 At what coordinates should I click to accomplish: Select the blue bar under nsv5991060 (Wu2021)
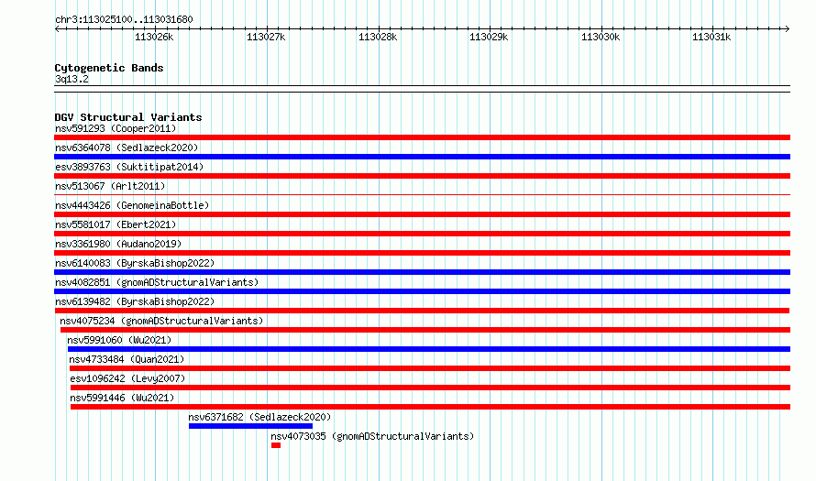click(x=429, y=349)
